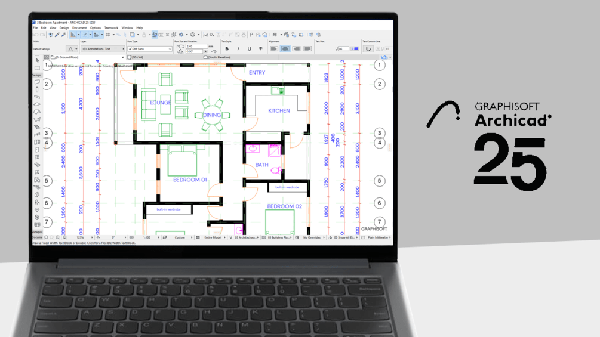Click the text pen number field
The width and height of the screenshot is (600, 337).
[x=344, y=48]
